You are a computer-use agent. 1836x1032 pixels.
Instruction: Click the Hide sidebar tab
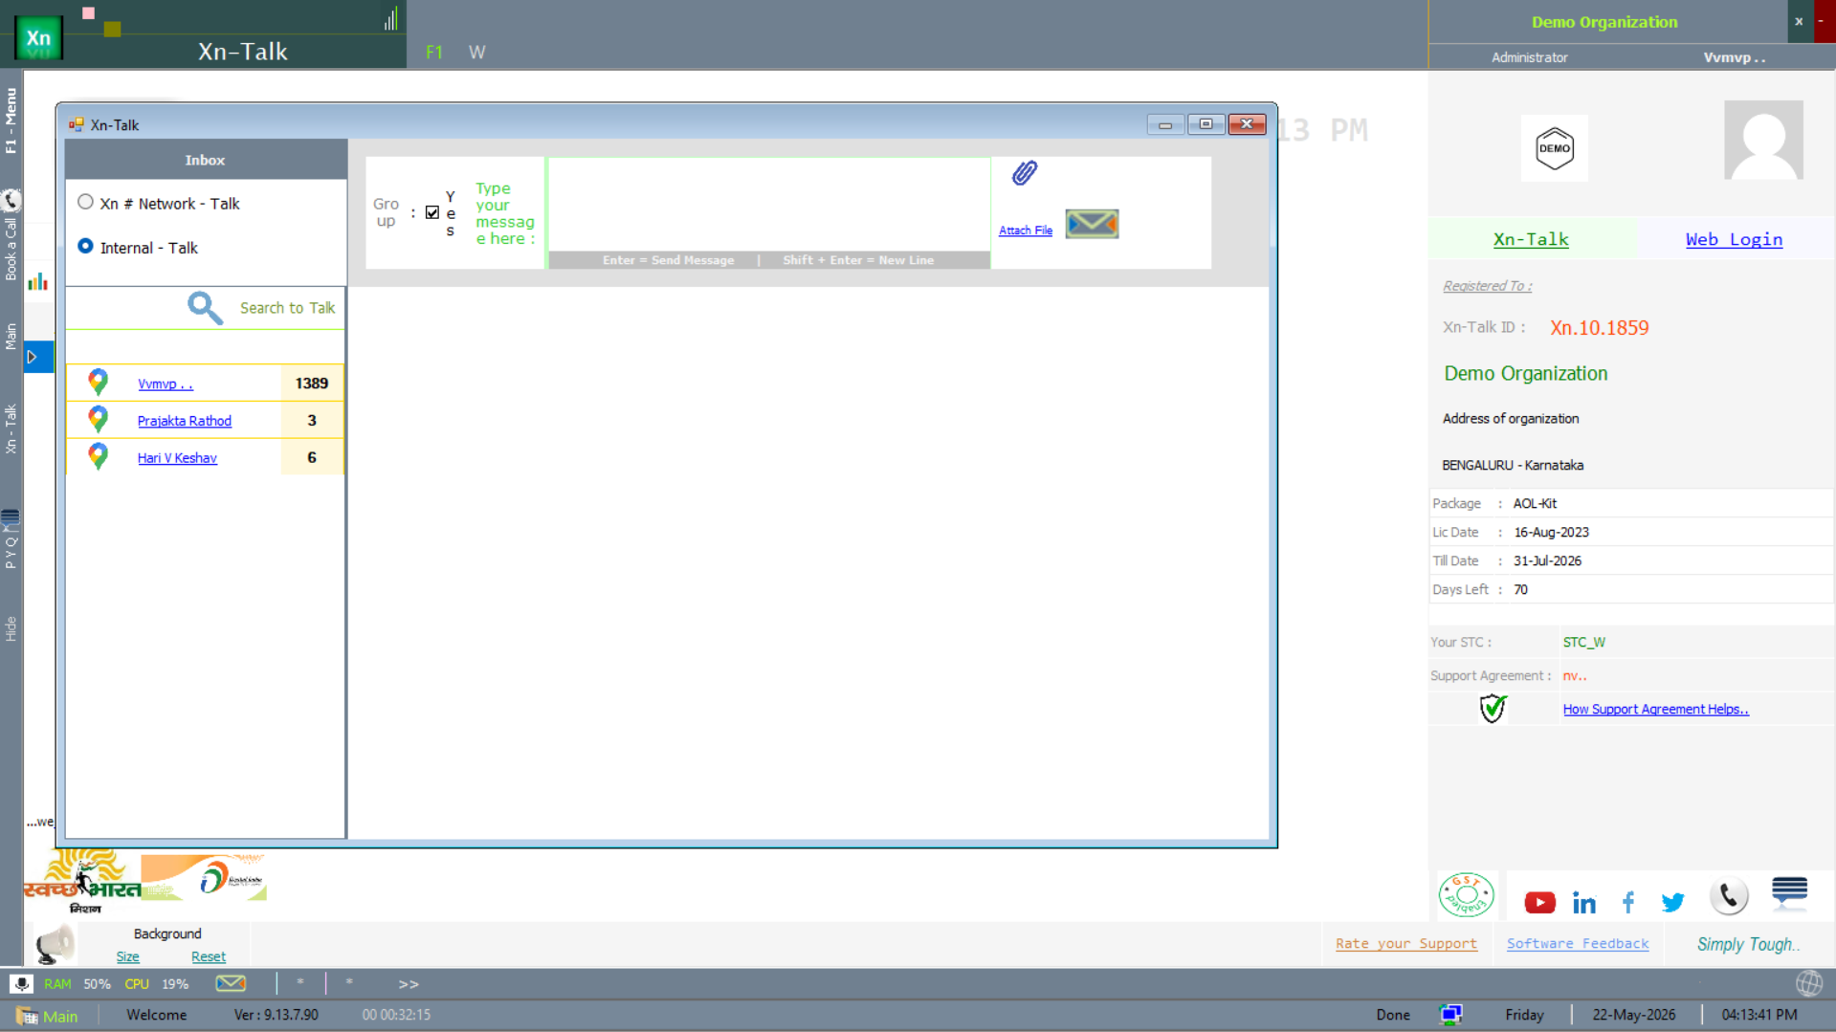tap(11, 628)
